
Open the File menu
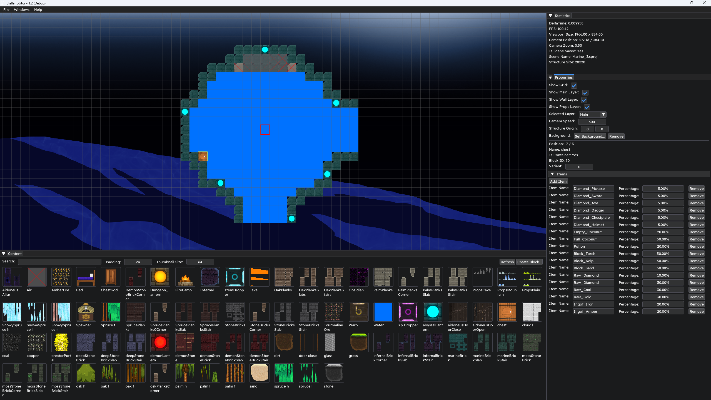(6, 9)
